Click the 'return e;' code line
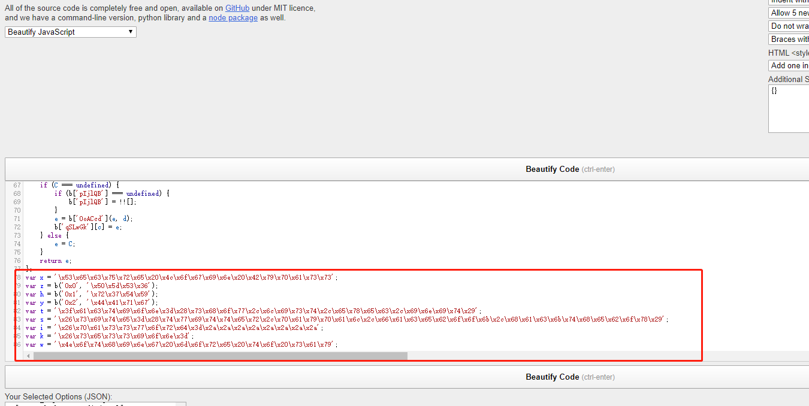The width and height of the screenshot is (809, 406). click(55, 260)
